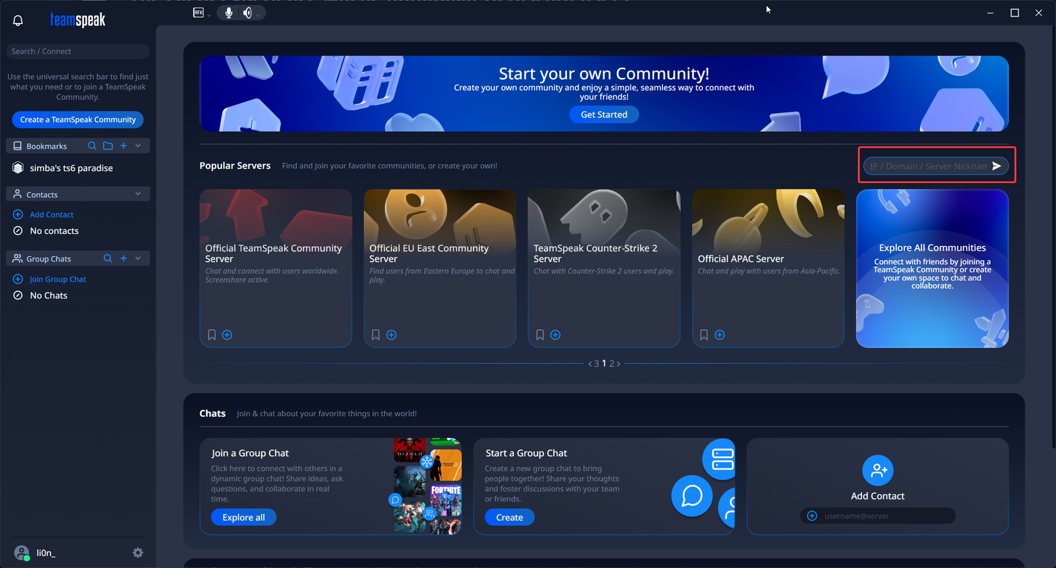Screen dimensions: 1056x568
Task: Open the speaker options dropdown arrow
Action: (259, 15)
